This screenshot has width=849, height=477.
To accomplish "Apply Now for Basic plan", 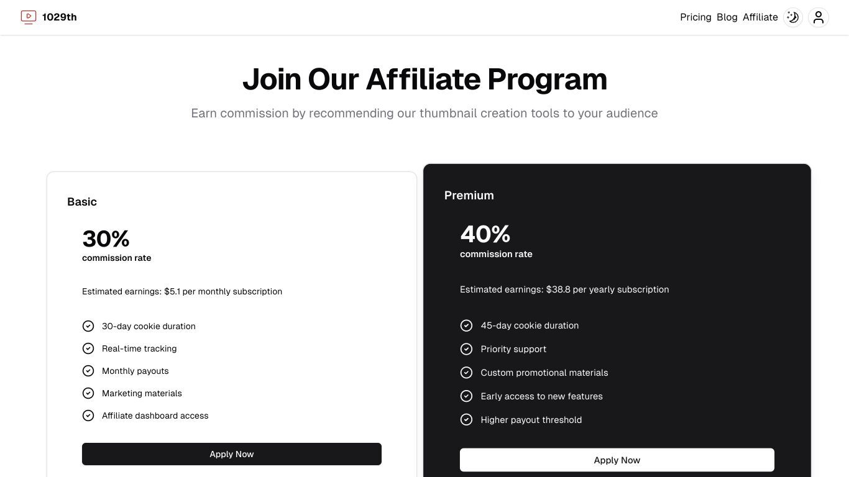I will pyautogui.click(x=232, y=454).
